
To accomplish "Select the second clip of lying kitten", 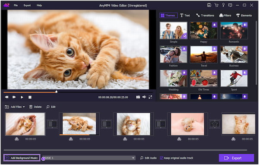I will coord(79,124).
